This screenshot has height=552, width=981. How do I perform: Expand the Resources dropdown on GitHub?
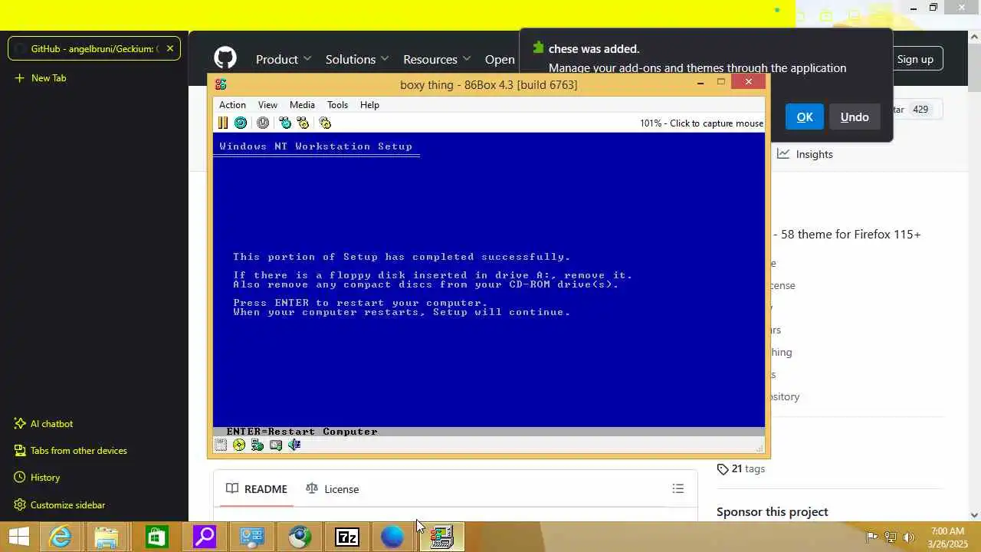point(437,59)
